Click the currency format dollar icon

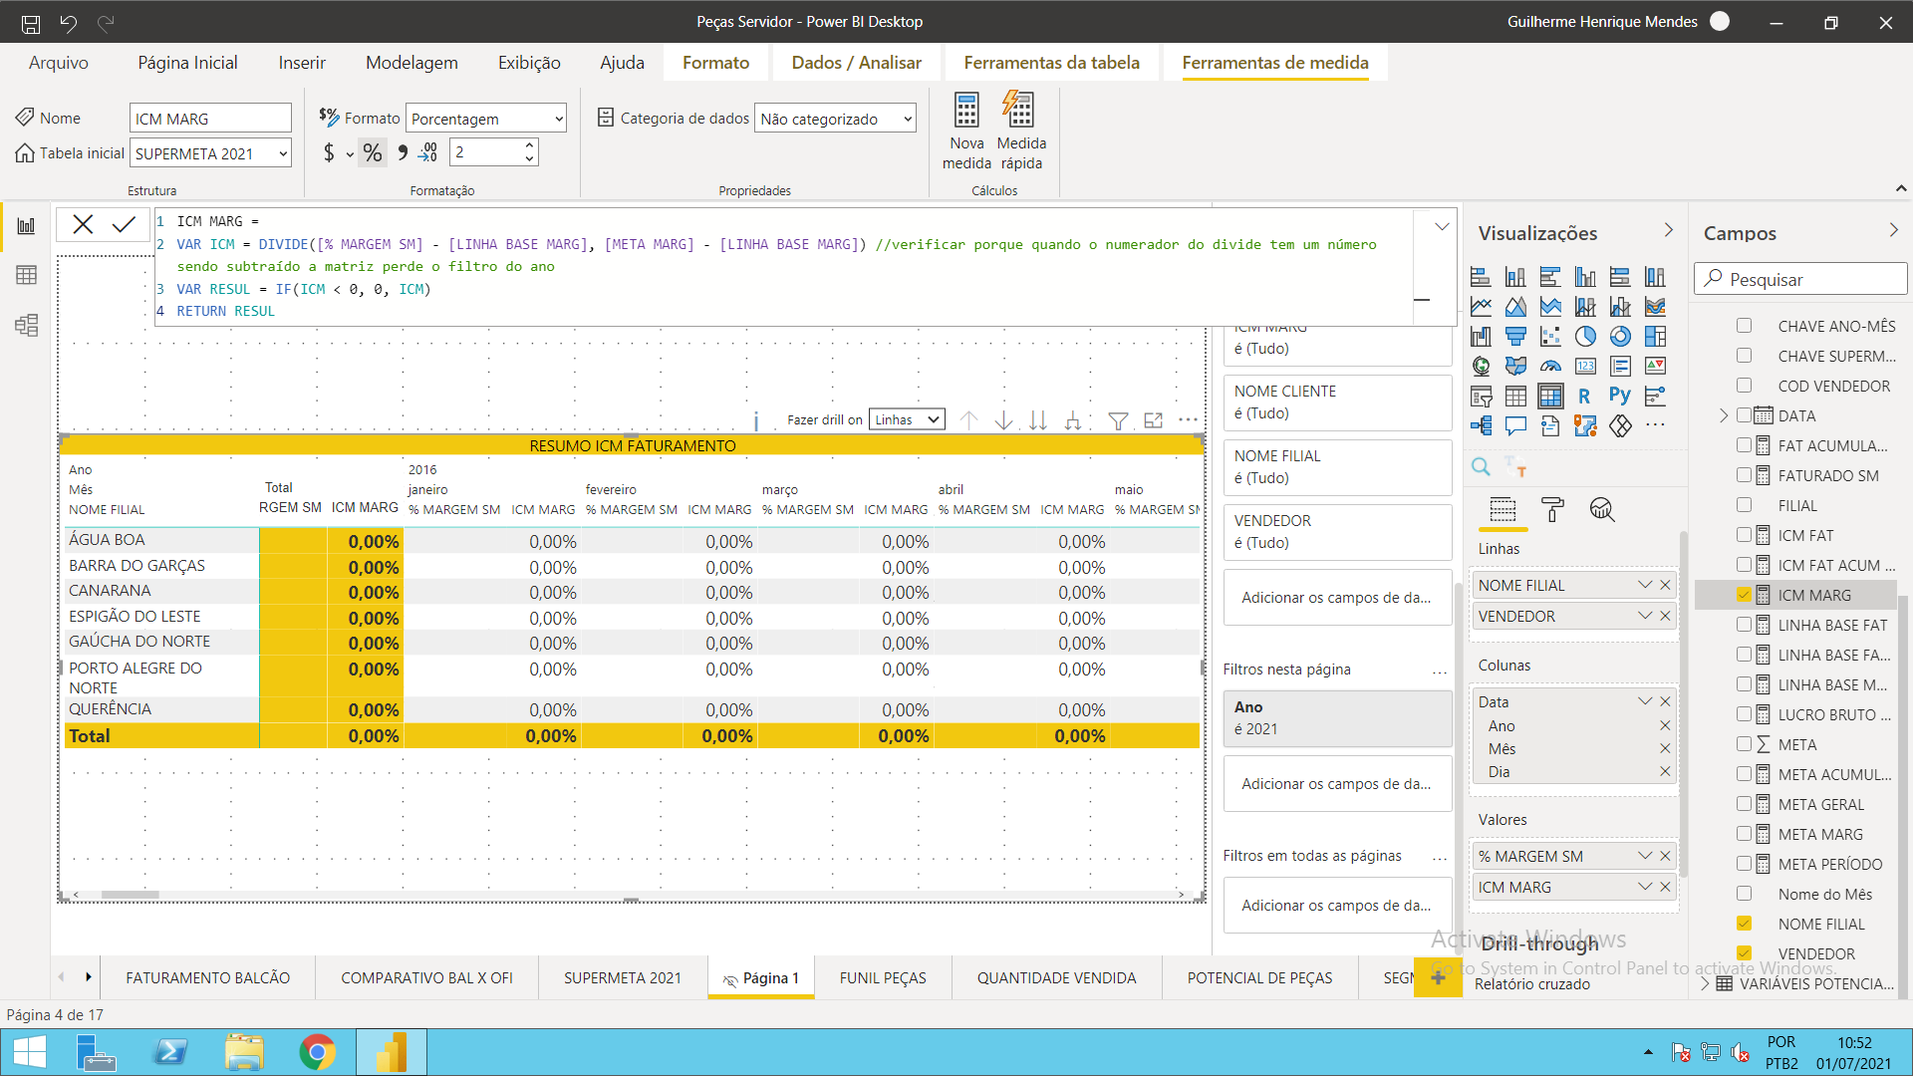coord(329,152)
